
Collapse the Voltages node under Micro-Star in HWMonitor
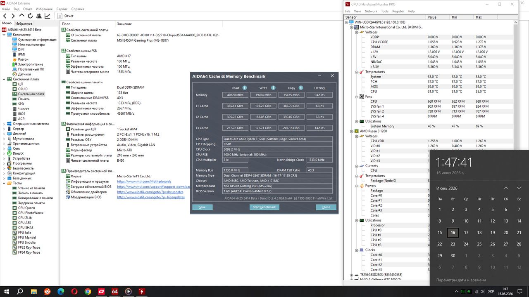356,32
